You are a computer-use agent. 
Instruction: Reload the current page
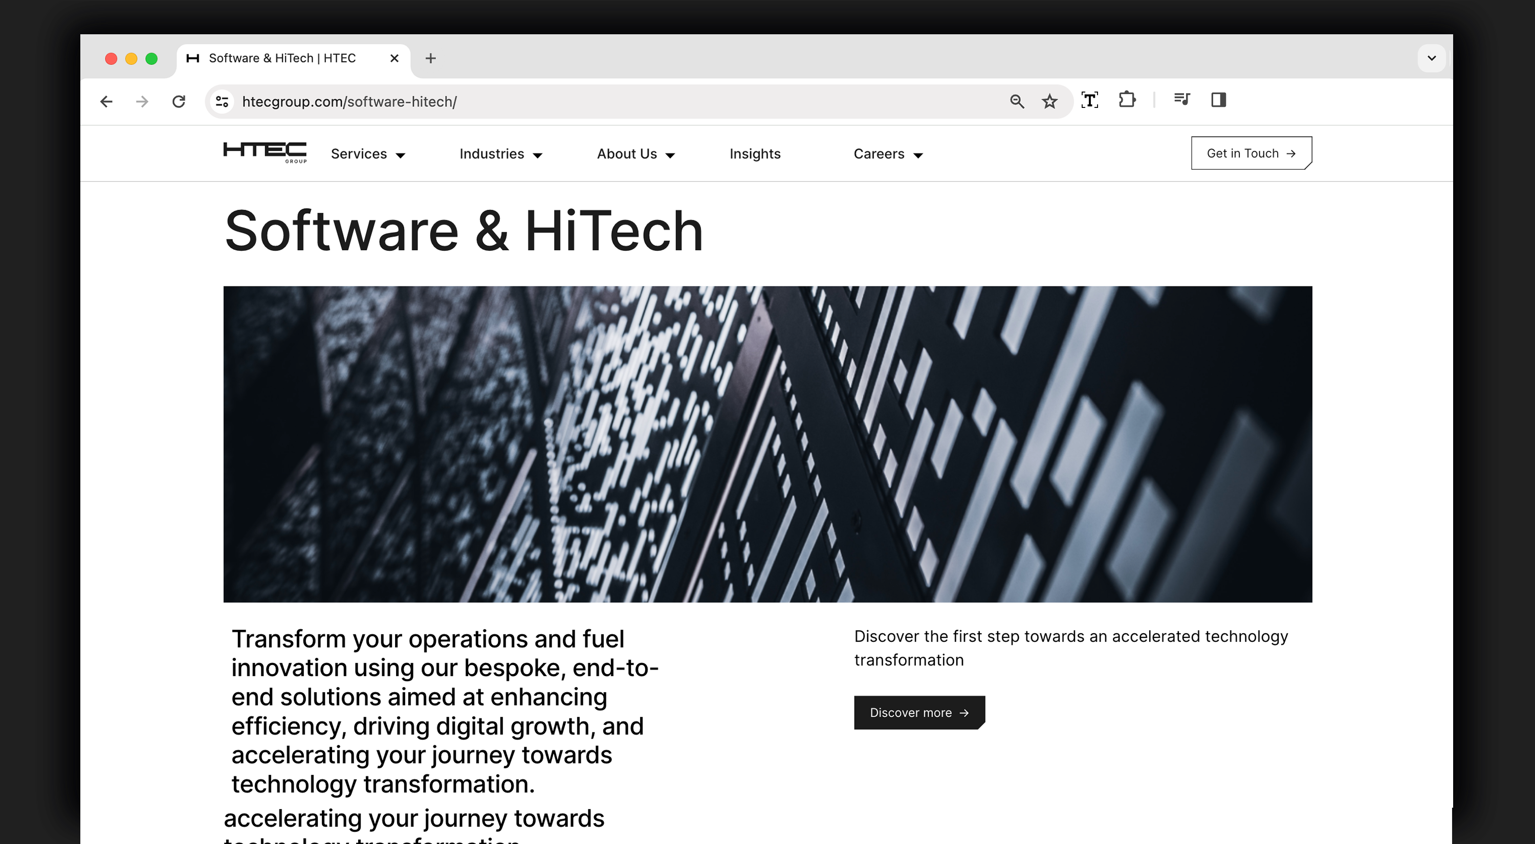coord(179,102)
